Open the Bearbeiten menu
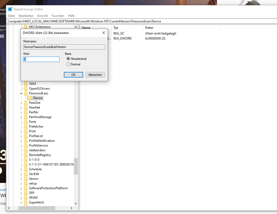 pos(26,16)
